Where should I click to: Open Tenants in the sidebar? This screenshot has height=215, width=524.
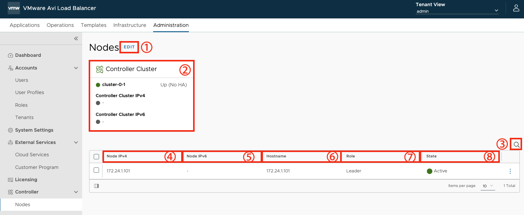pyautogui.click(x=24, y=117)
